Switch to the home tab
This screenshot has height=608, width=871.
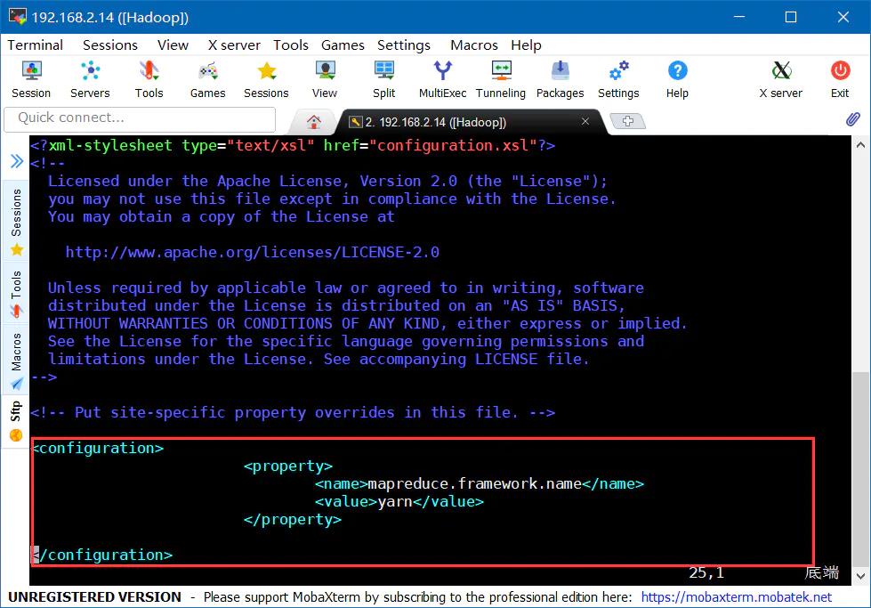point(313,122)
